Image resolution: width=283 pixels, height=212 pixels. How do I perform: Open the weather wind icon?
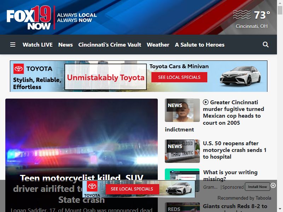[x=242, y=14]
